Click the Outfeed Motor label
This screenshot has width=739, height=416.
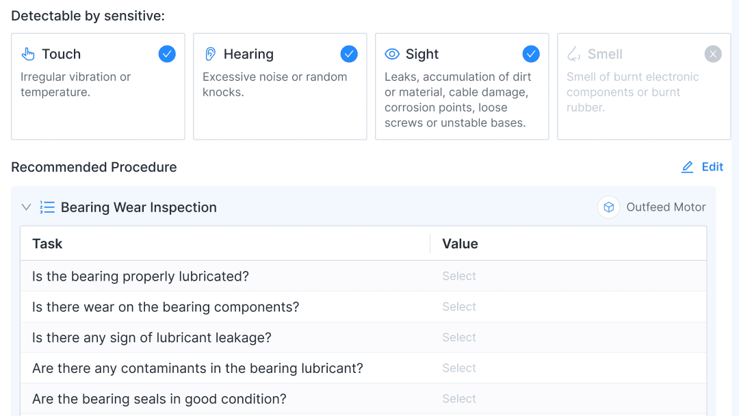click(x=666, y=207)
